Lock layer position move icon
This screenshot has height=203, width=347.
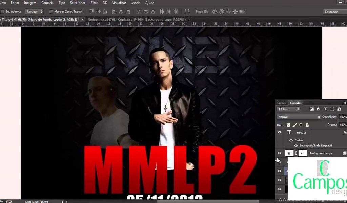point(301,125)
